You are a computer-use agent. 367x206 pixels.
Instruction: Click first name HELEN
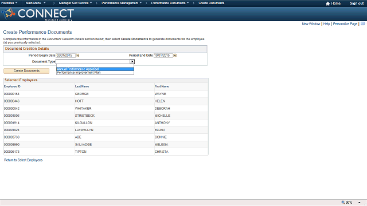point(160,101)
